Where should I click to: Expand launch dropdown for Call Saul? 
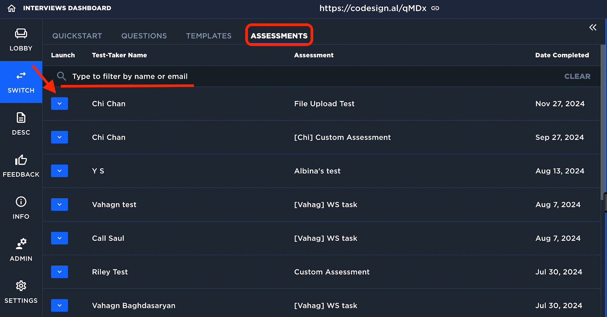pos(60,238)
